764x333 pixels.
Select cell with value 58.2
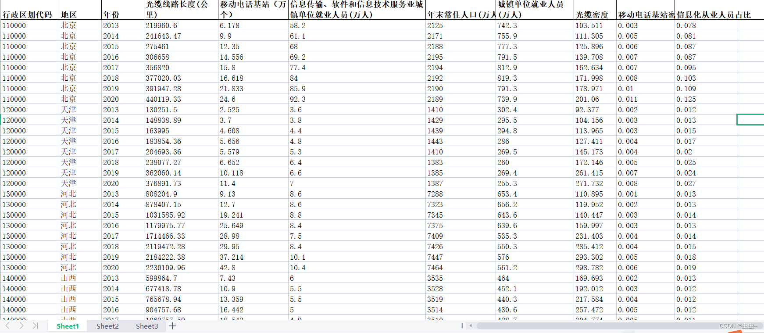click(x=357, y=25)
